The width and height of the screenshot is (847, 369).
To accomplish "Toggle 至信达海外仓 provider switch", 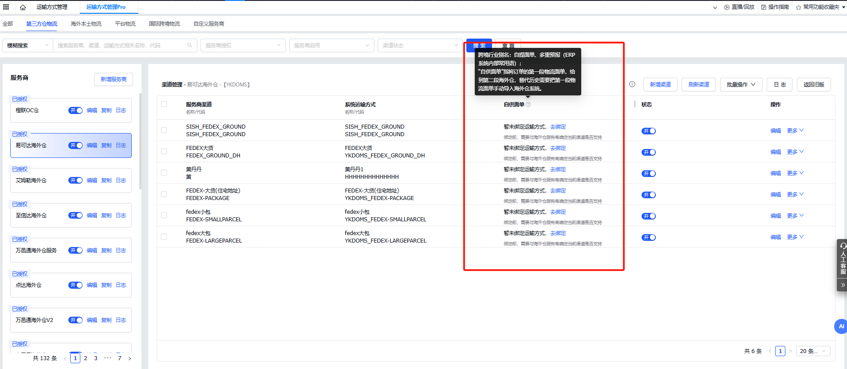I will coord(75,216).
